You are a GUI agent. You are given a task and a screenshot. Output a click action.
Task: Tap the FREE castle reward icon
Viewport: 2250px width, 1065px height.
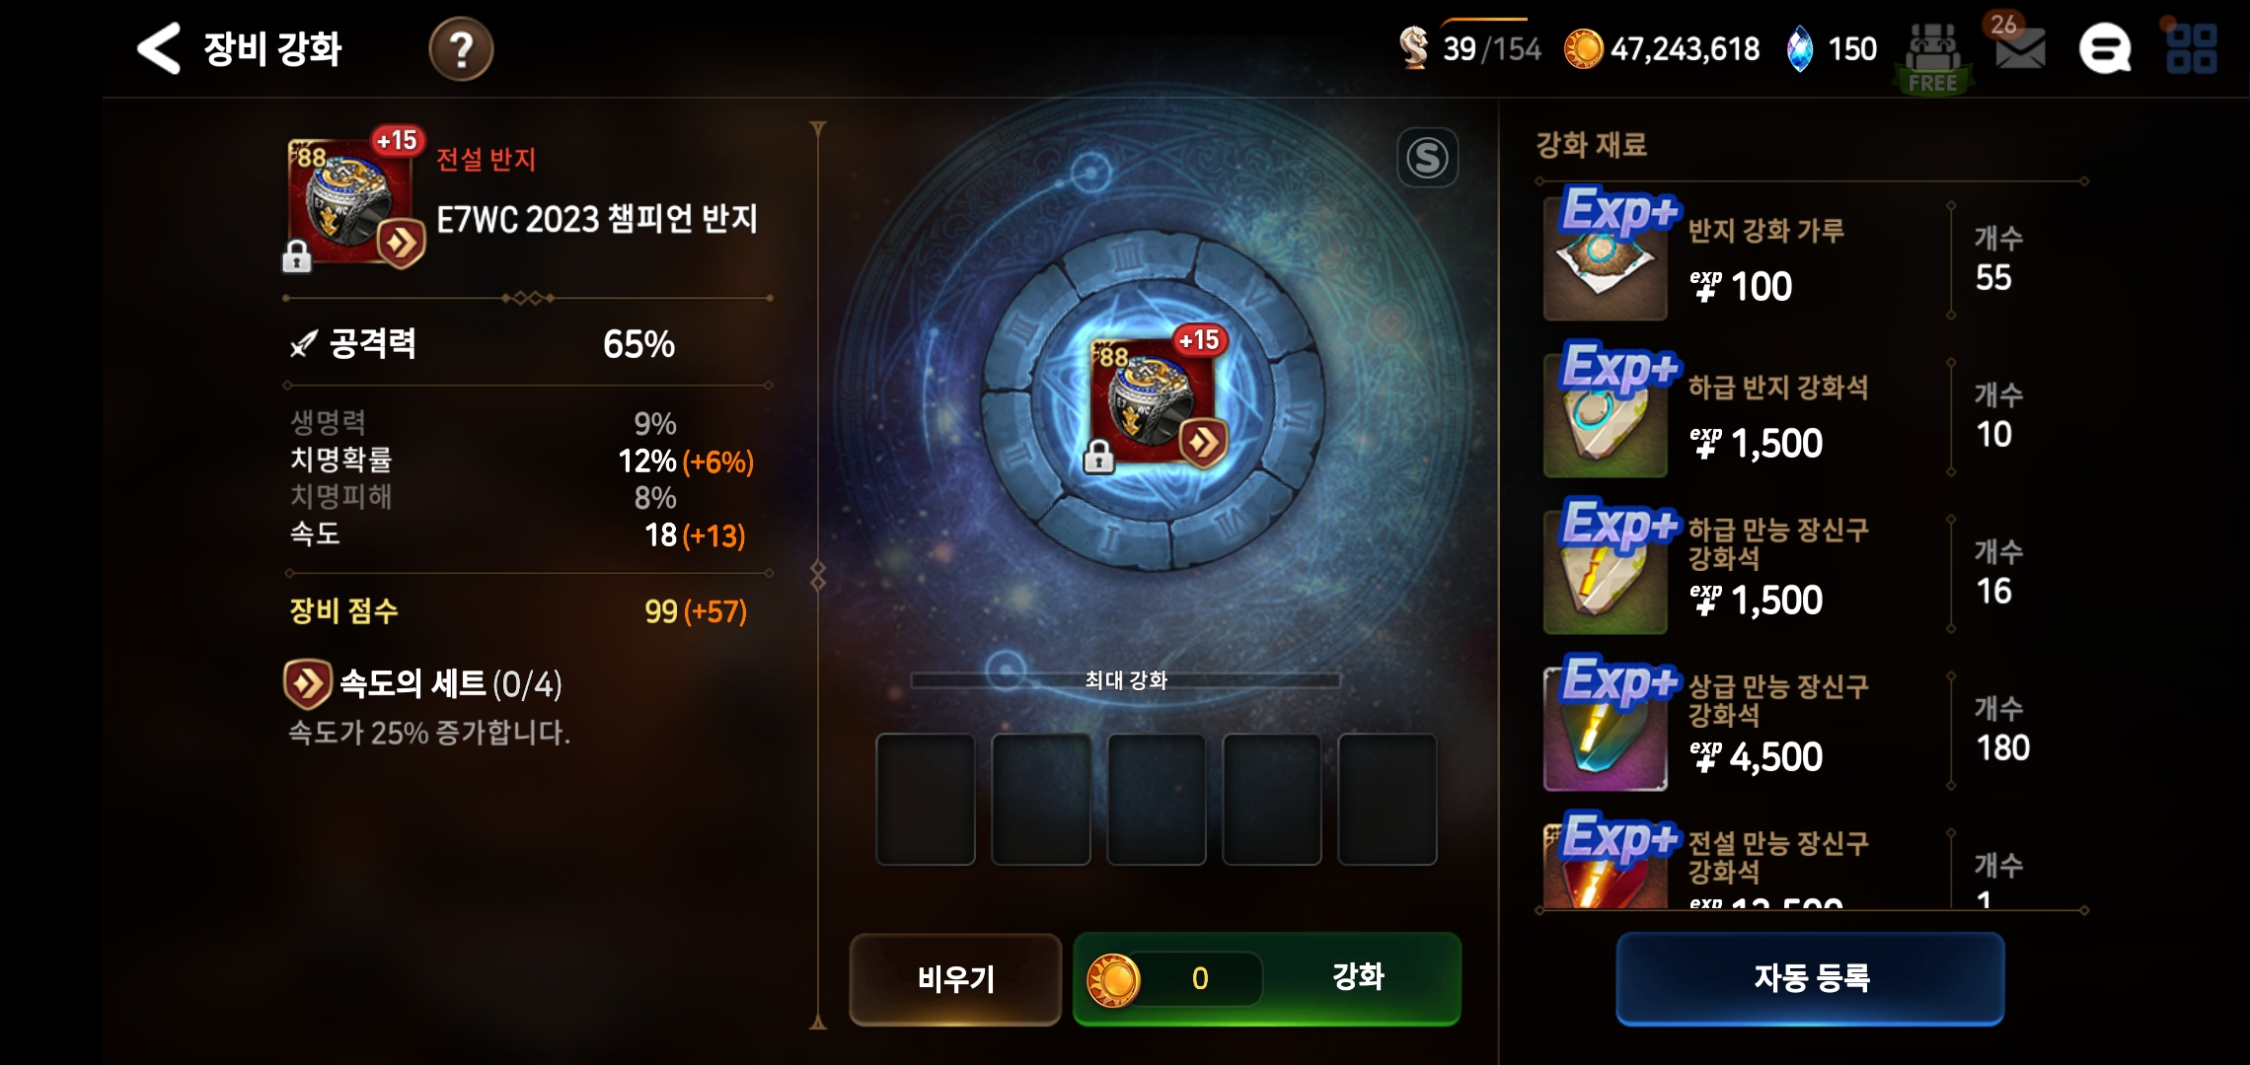[x=1932, y=57]
